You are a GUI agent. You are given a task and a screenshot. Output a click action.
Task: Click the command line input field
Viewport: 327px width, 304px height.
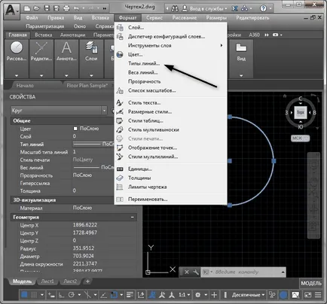246,272
